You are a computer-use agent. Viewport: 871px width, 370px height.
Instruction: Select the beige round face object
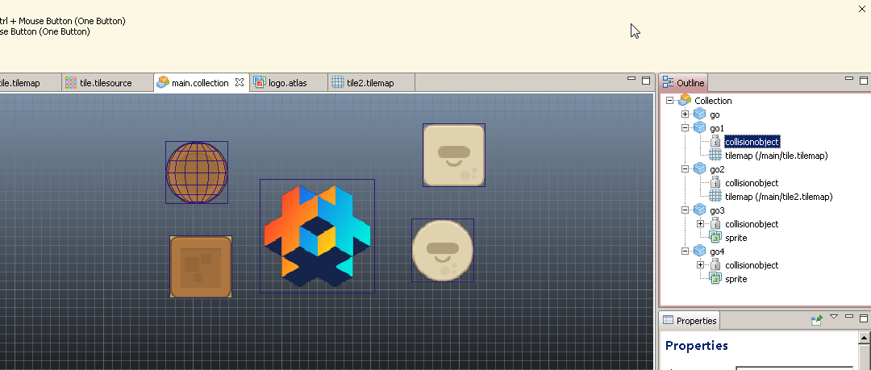point(443,250)
